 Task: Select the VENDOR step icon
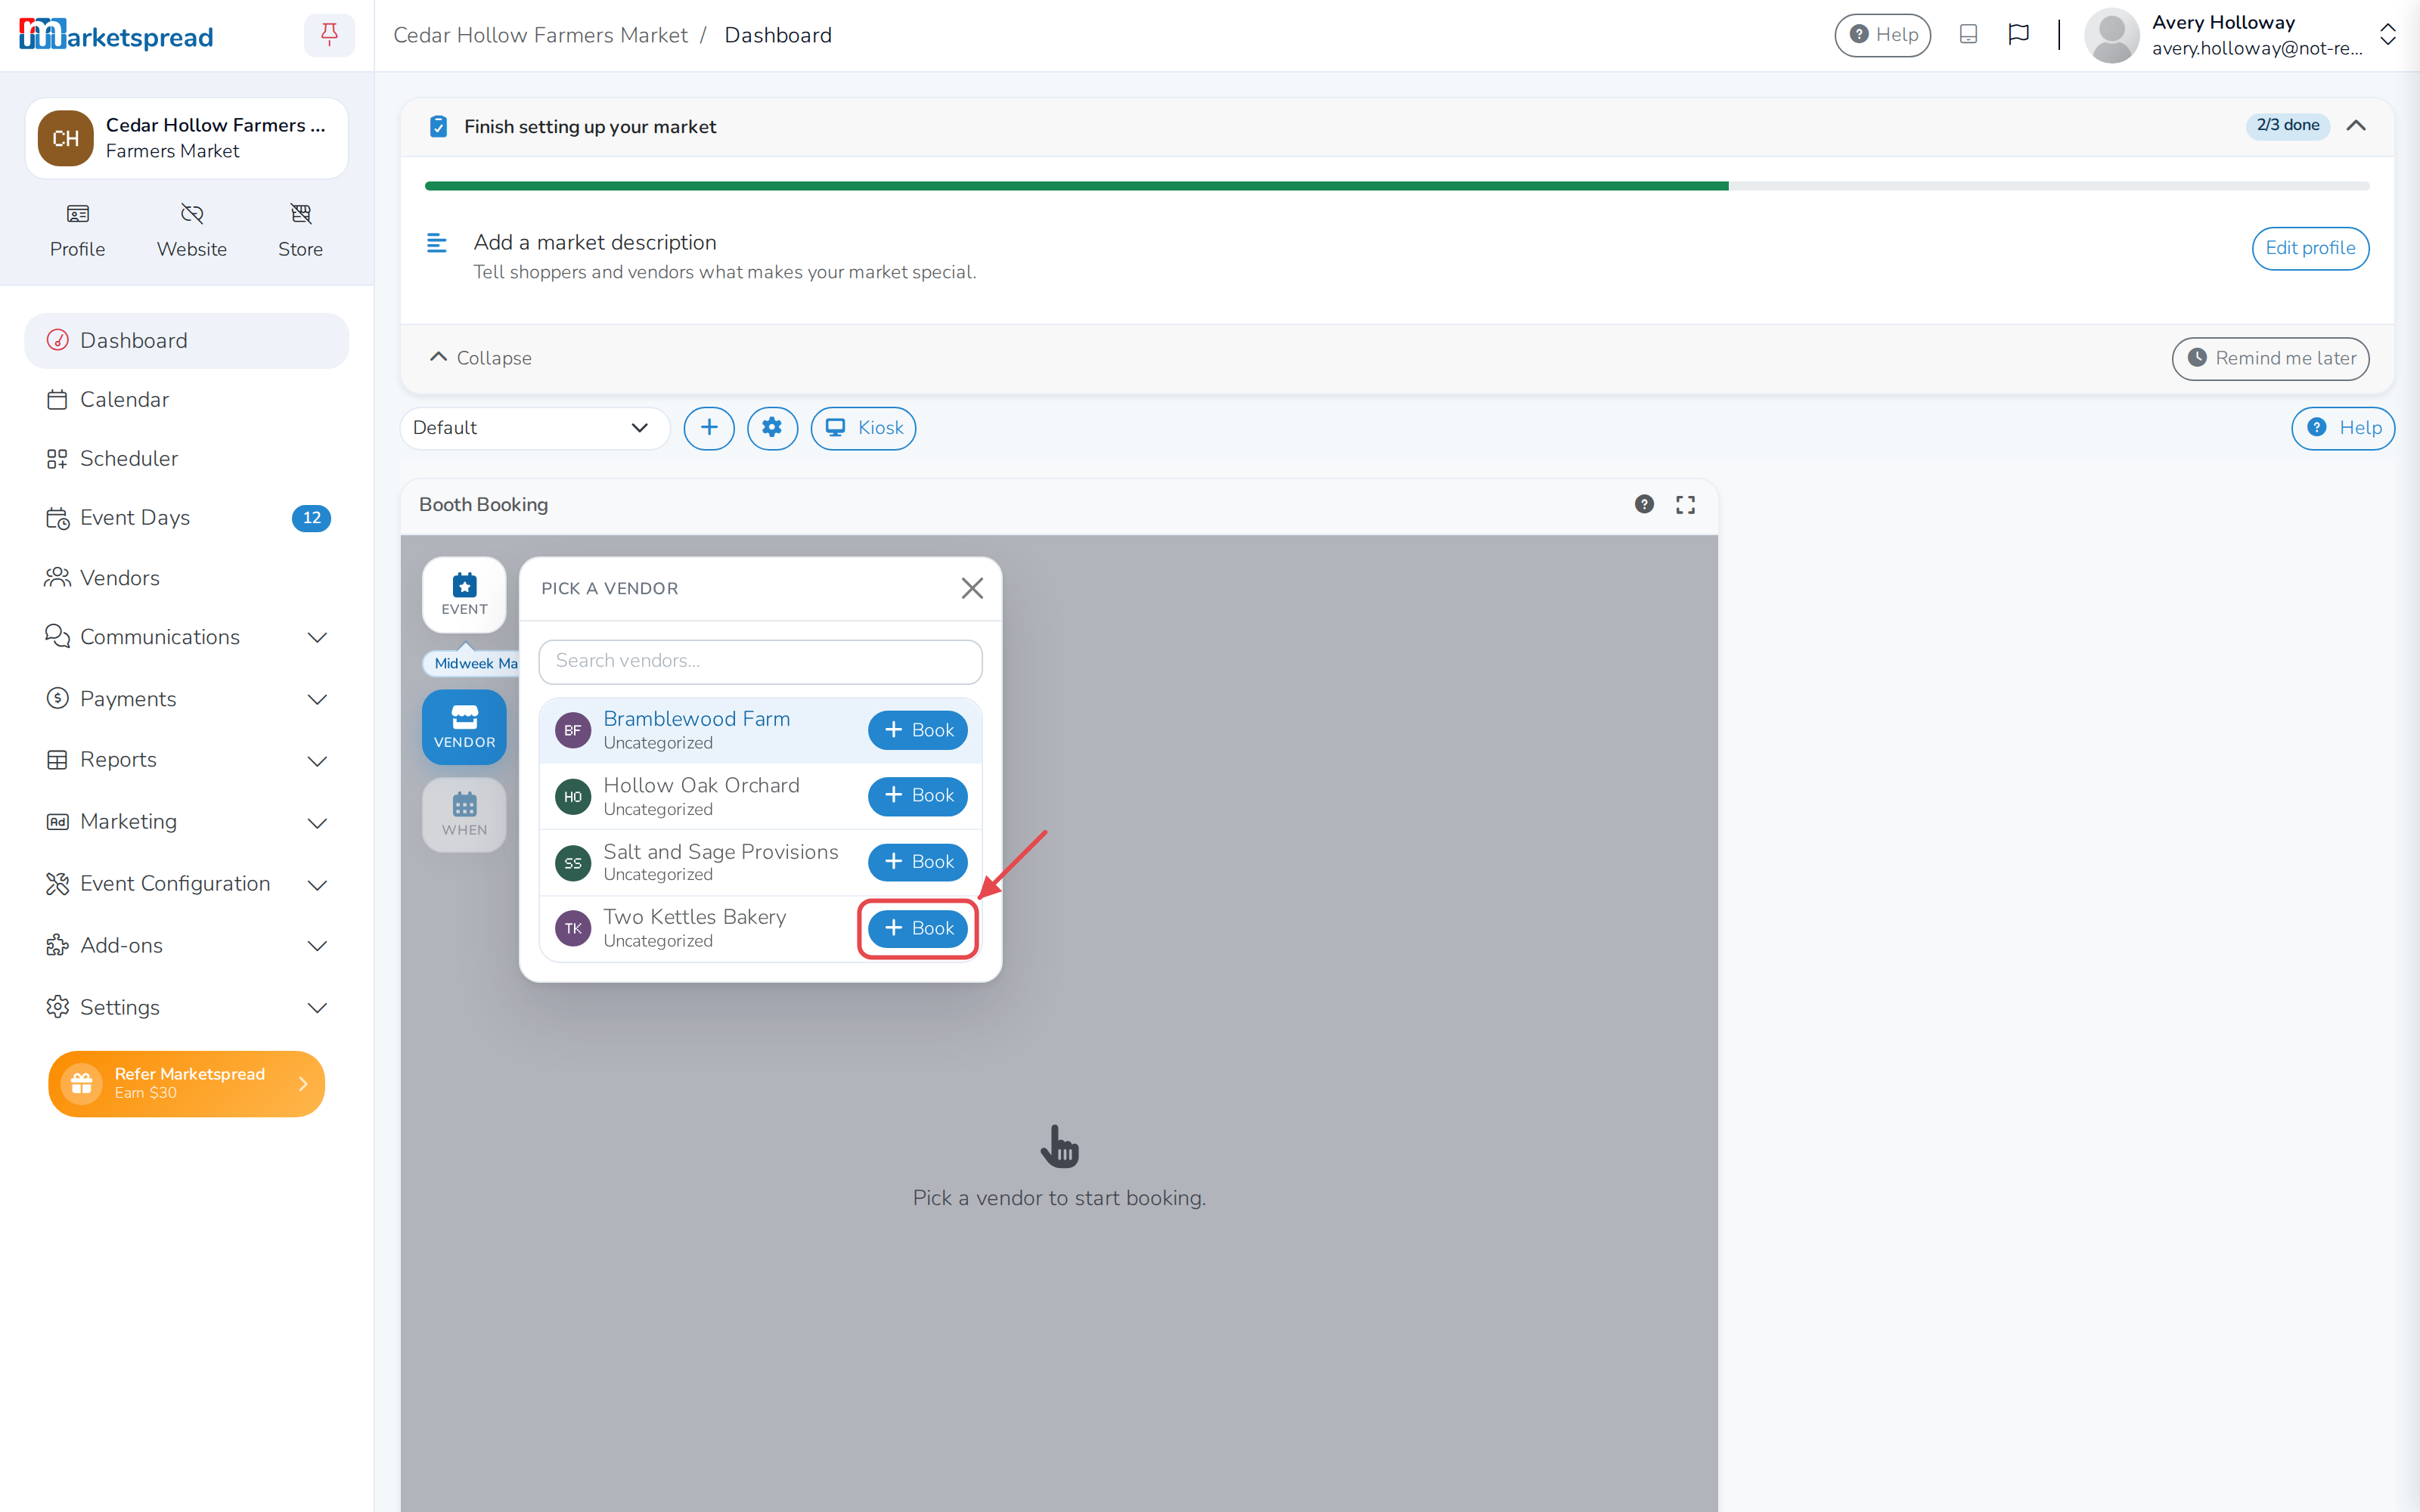pyautogui.click(x=464, y=727)
